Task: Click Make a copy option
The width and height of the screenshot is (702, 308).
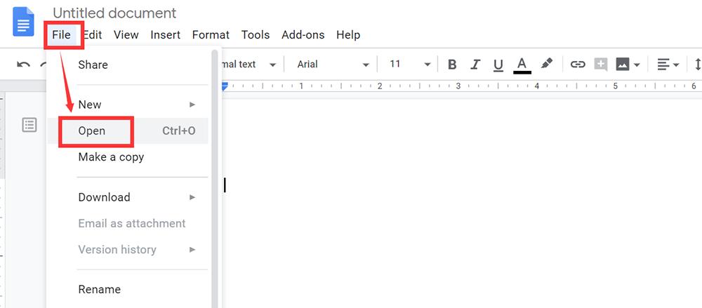Action: 111,157
